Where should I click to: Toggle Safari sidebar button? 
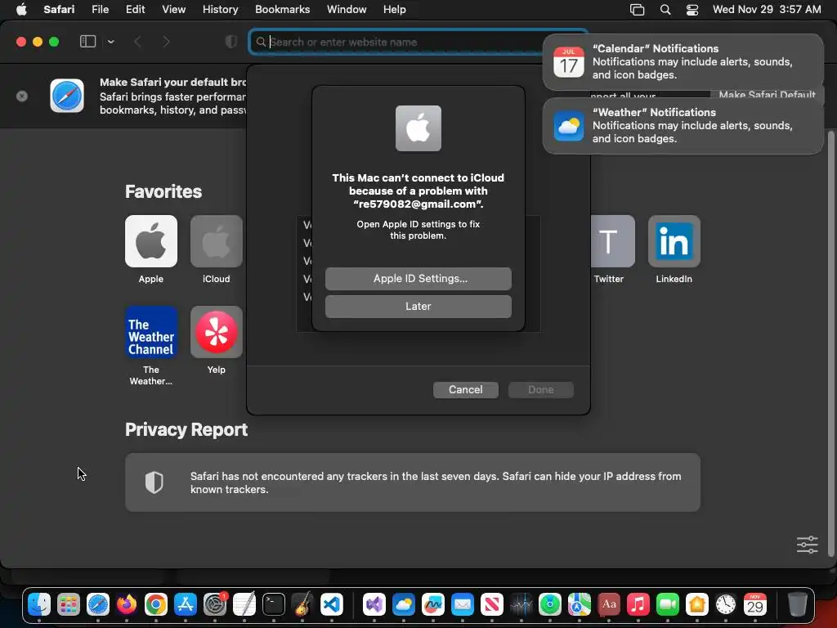pos(87,42)
